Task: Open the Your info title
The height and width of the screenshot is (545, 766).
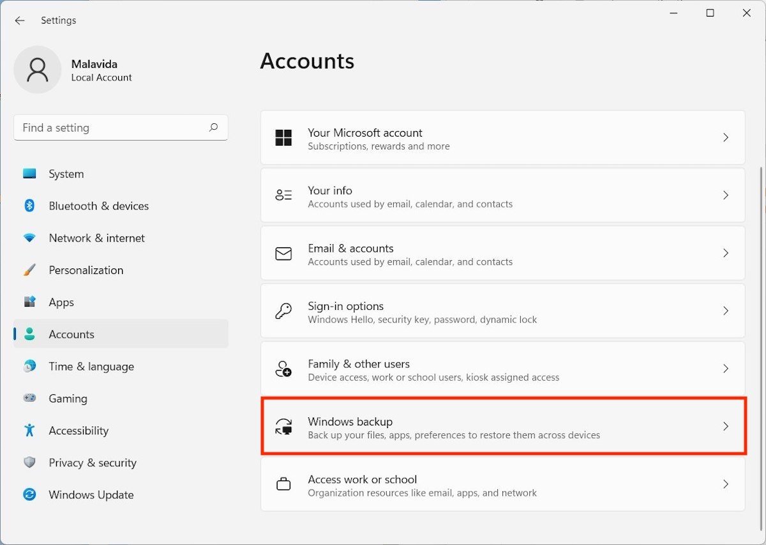Action: pyautogui.click(x=330, y=190)
